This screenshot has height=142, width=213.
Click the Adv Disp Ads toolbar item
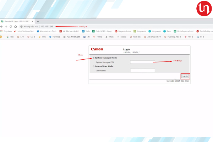[152, 37]
